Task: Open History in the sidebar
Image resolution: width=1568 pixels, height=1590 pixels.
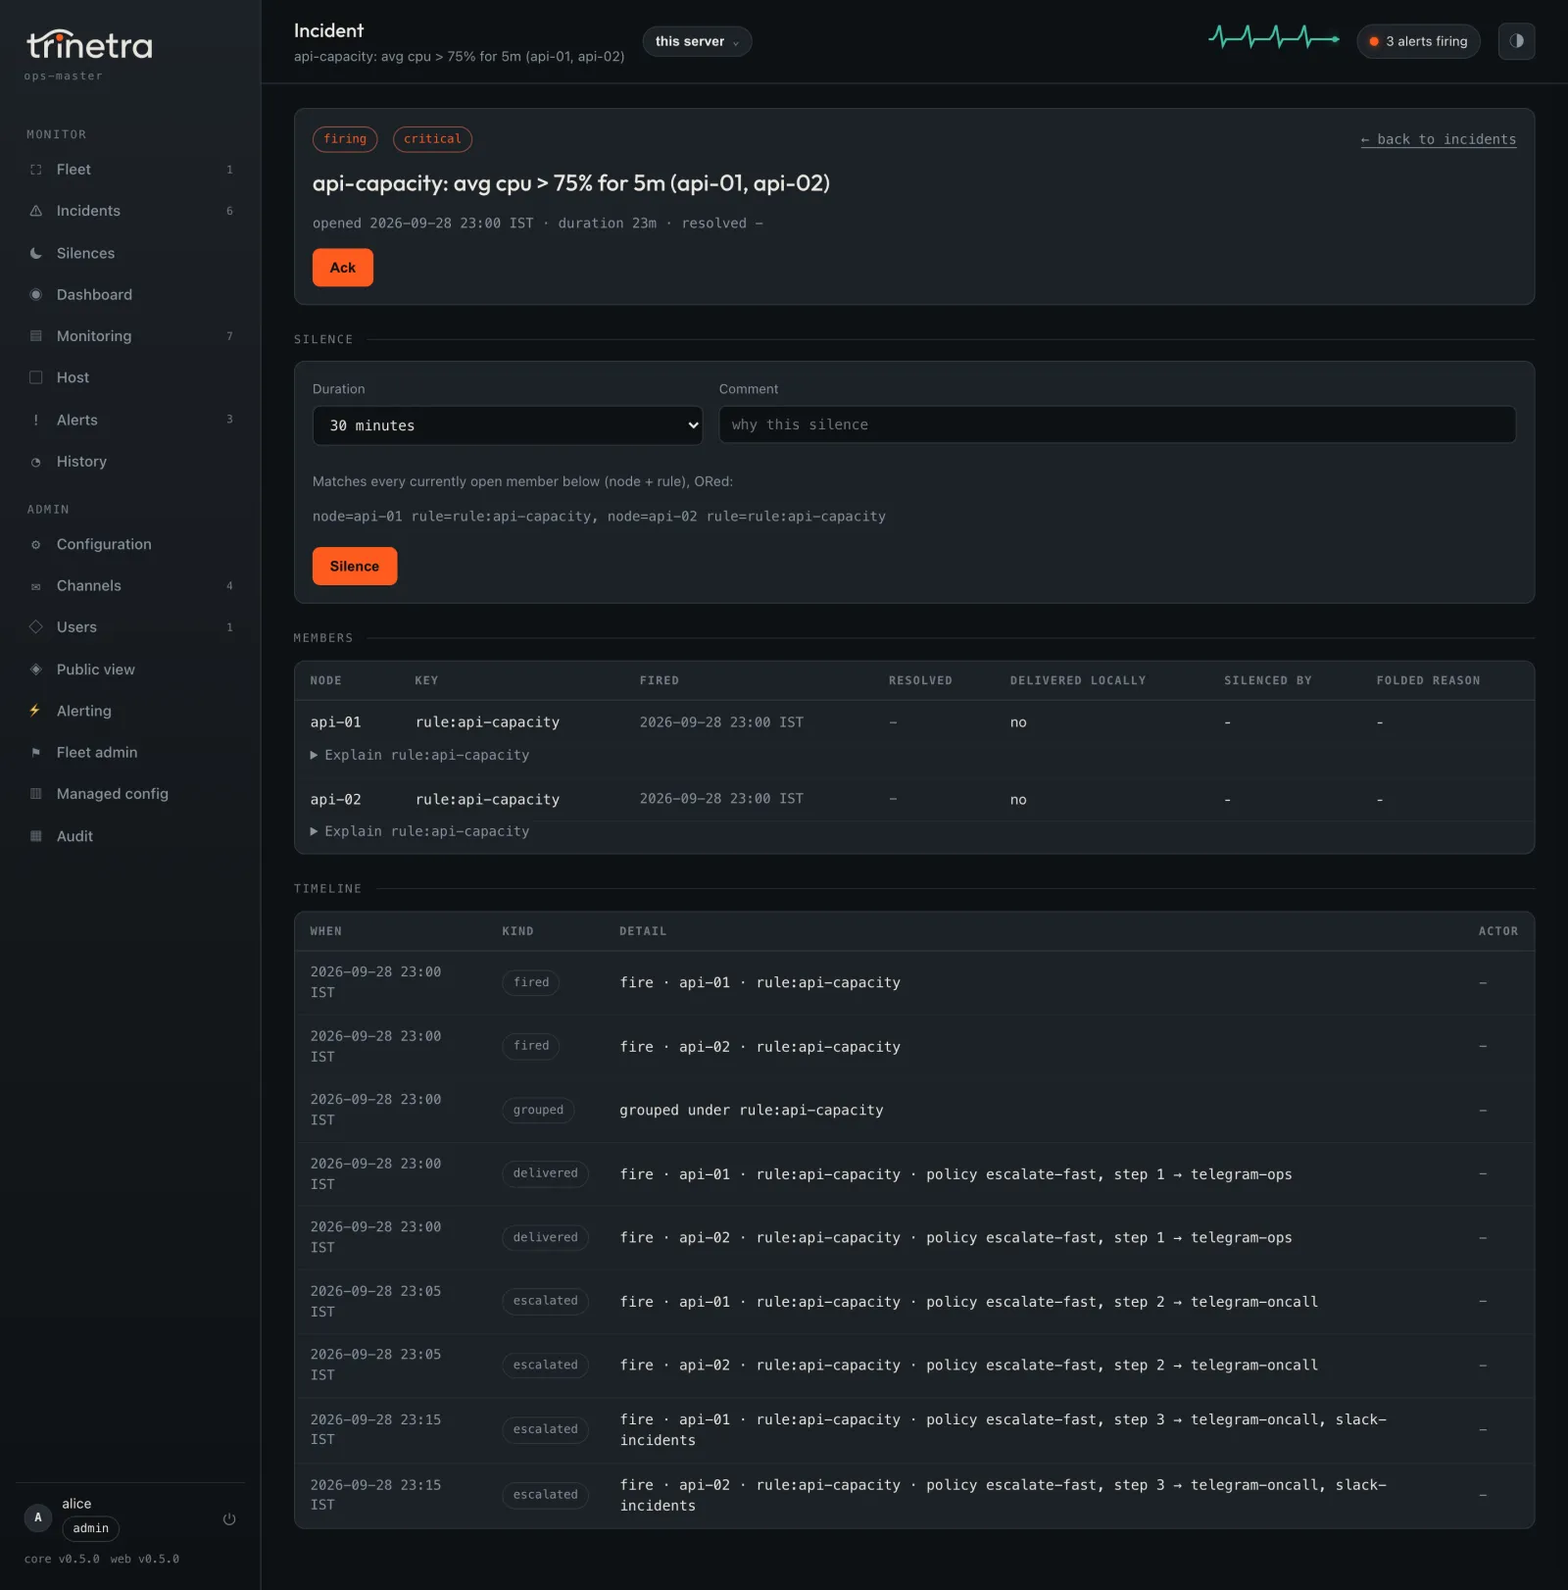Action: click(130, 462)
